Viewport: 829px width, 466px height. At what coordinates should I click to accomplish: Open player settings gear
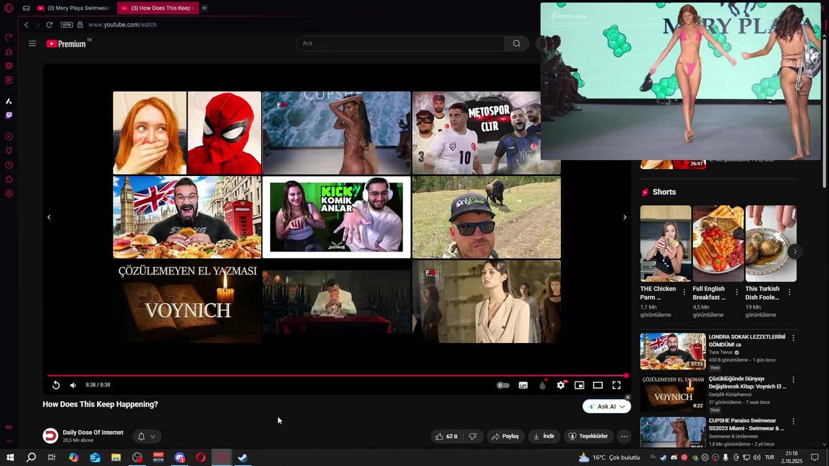(x=561, y=385)
